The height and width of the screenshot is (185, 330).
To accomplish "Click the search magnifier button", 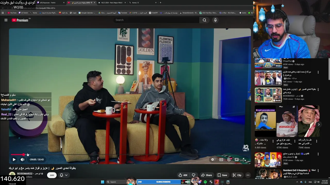I will 204,20.
